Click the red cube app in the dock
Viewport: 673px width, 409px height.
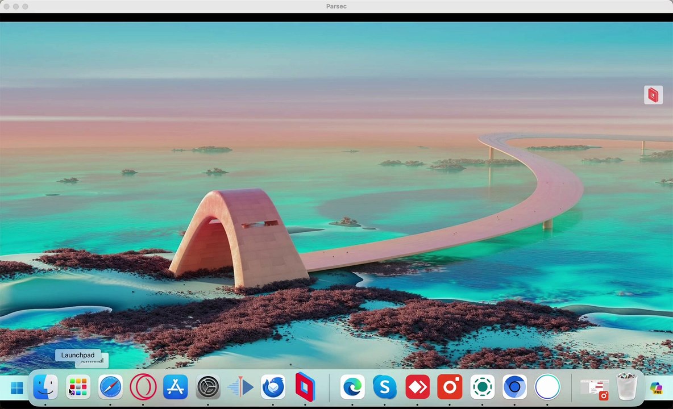point(305,387)
